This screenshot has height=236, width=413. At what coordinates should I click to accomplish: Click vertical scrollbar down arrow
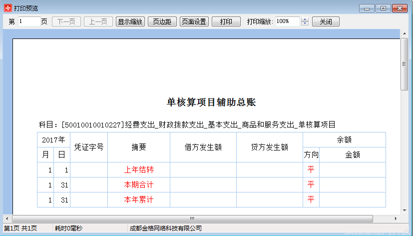[404, 210]
